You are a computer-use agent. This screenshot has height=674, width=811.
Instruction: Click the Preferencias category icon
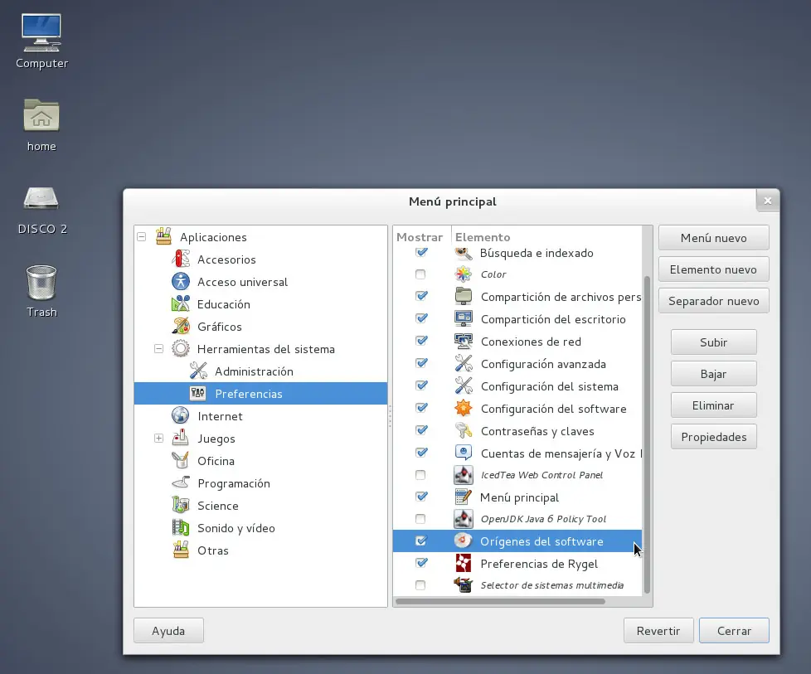pyautogui.click(x=198, y=393)
